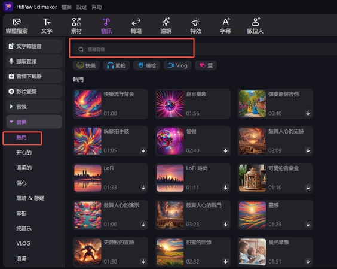Viewport: 337px width, 269px height.
Task: Select the 溫柔的 music category
Action: (x=24, y=168)
